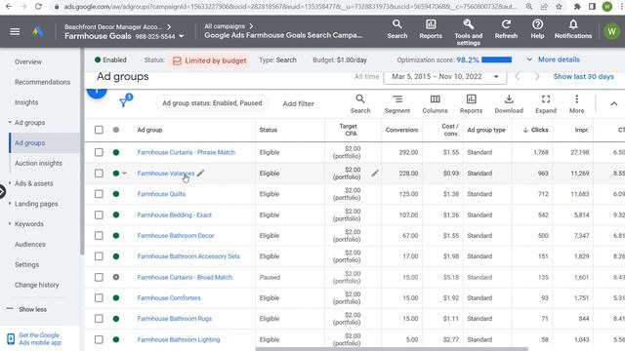Click the Google Ads logo

click(37, 31)
